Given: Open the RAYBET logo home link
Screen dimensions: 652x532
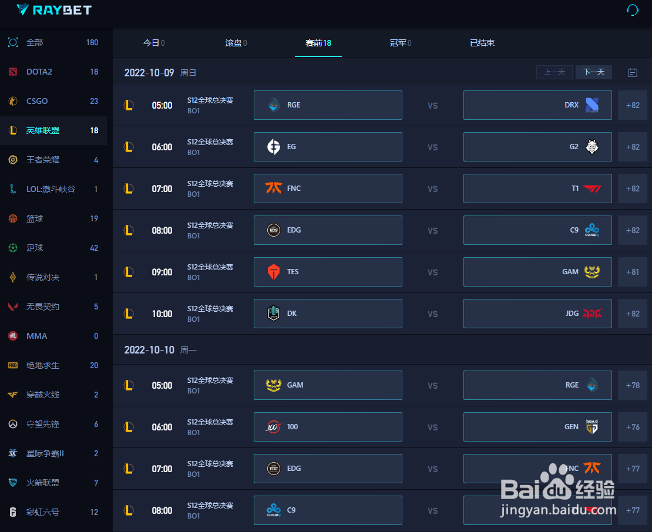Looking at the screenshot, I should [54, 9].
